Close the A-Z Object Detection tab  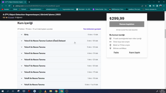(x=25, y=2)
